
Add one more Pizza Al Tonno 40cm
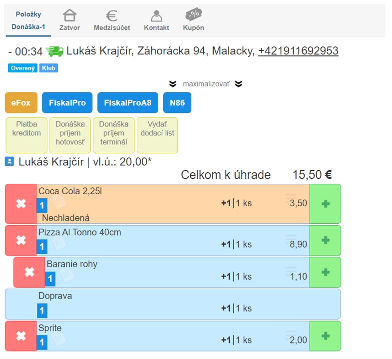[325, 241]
